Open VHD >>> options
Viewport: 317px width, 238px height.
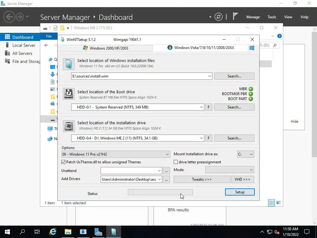click(242, 179)
